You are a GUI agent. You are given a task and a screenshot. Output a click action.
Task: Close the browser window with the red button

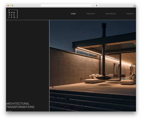(x=8, y=6)
